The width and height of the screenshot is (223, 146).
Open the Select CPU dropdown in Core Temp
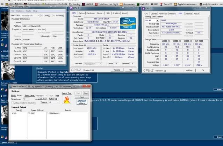30,16
